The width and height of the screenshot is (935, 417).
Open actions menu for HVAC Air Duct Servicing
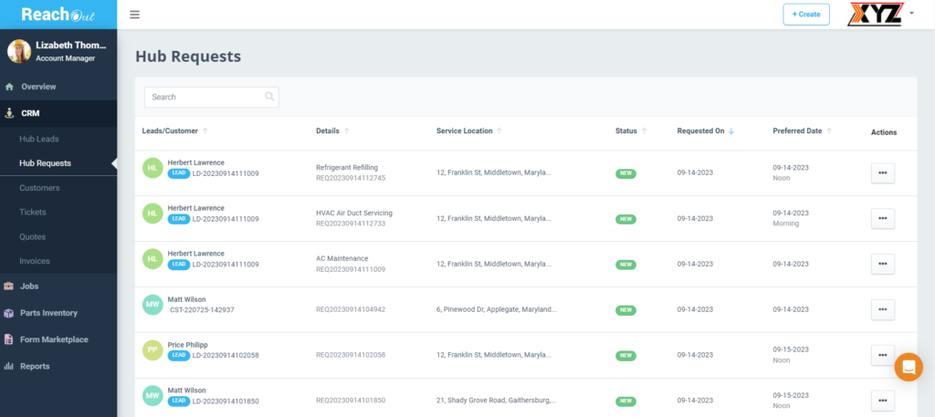click(x=883, y=219)
